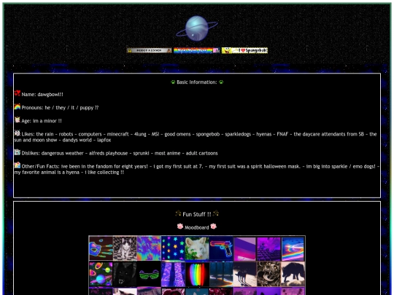Select the Basic Information heading

197,82
